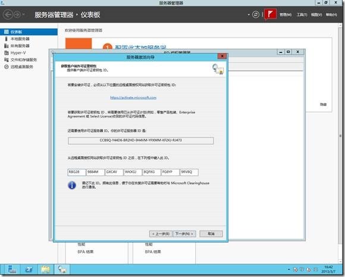Screen dimensions: 345x277
Task: Click the fourth key pack ID box WKXGJ
Action: tap(133, 172)
